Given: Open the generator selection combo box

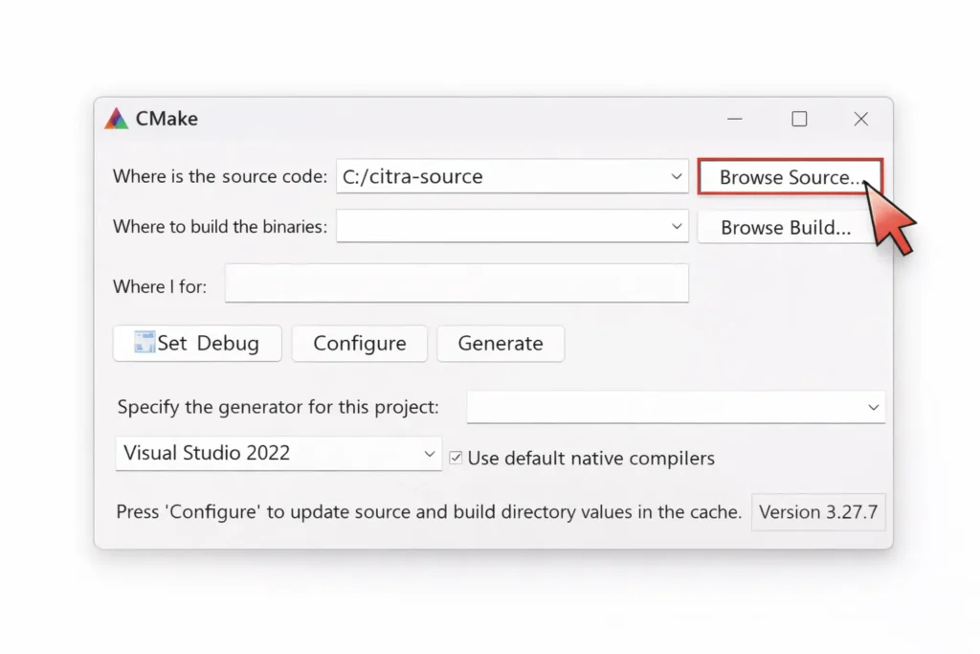Looking at the screenshot, I should click(x=873, y=407).
